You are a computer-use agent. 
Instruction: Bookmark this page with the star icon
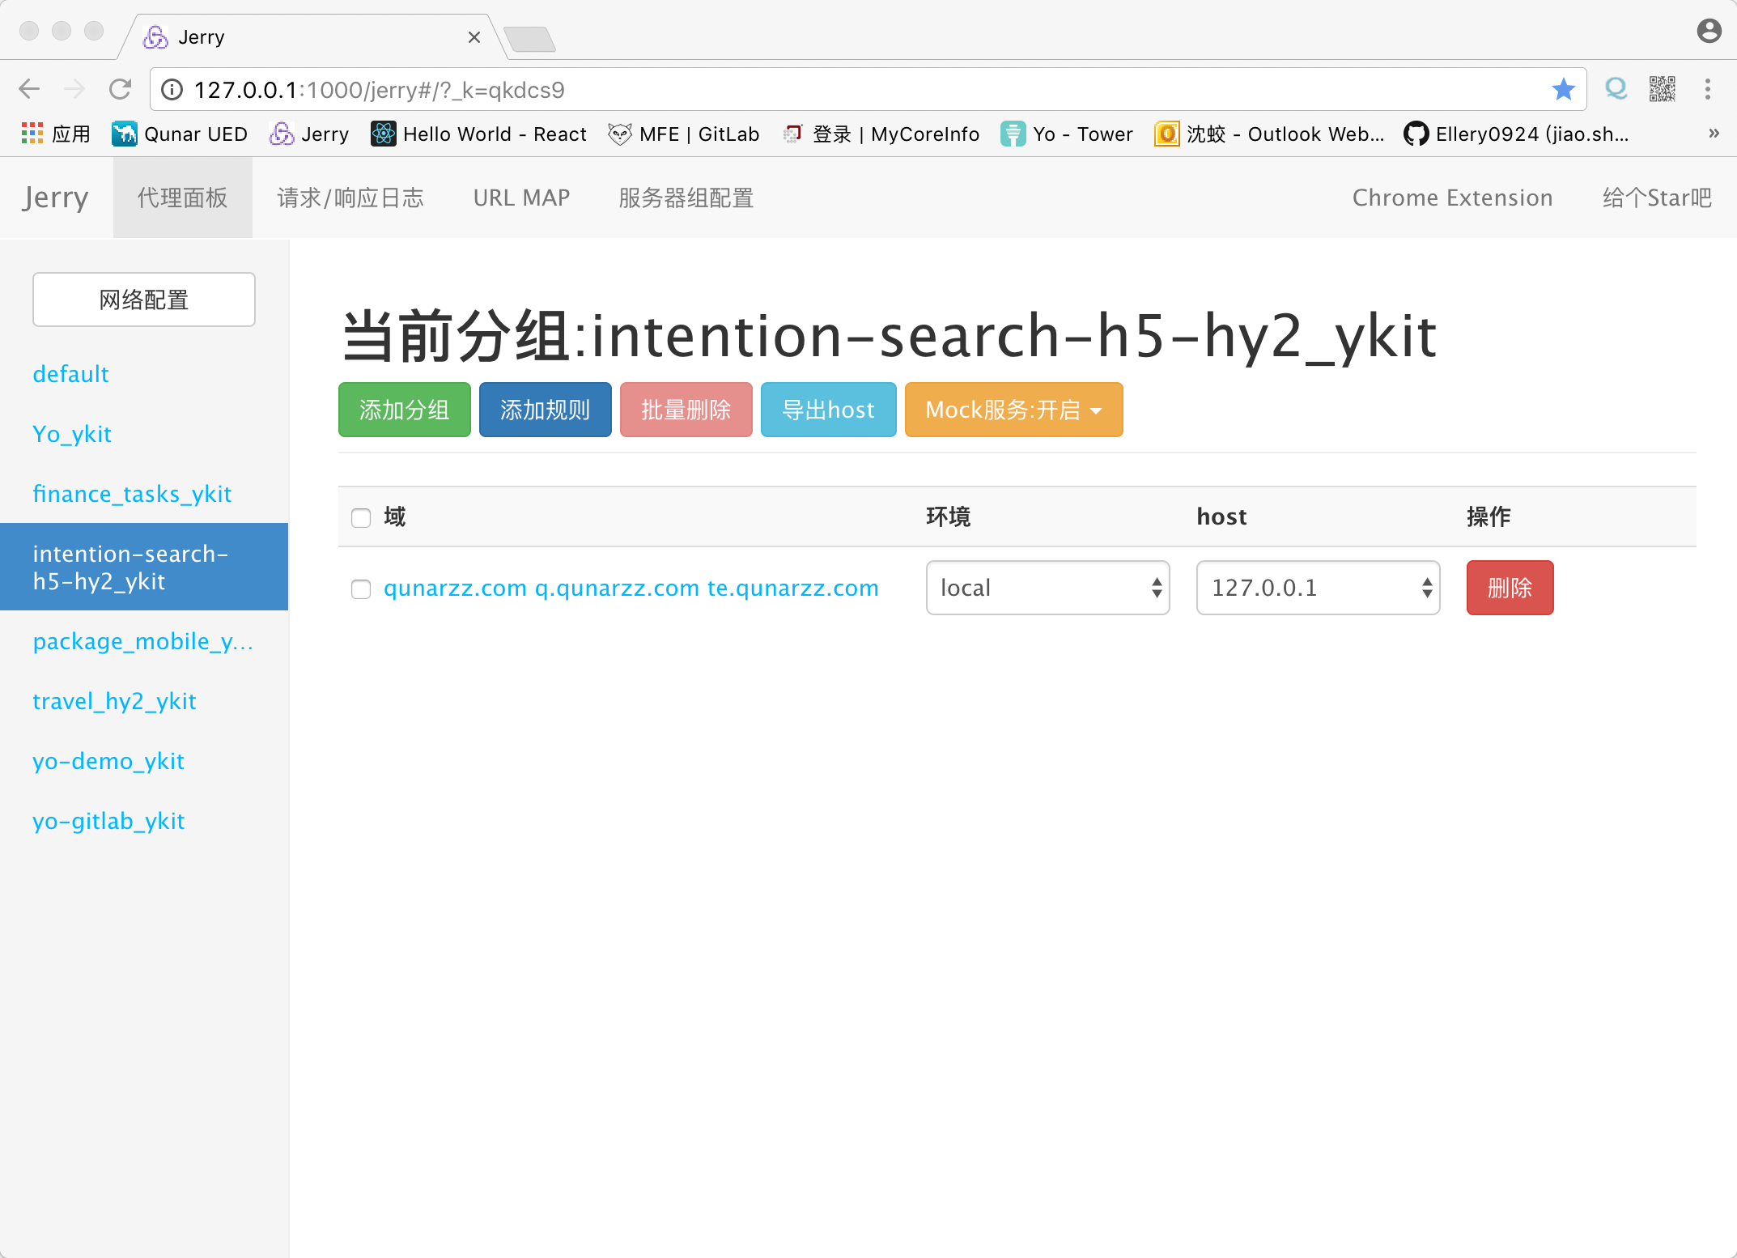[x=1564, y=89]
